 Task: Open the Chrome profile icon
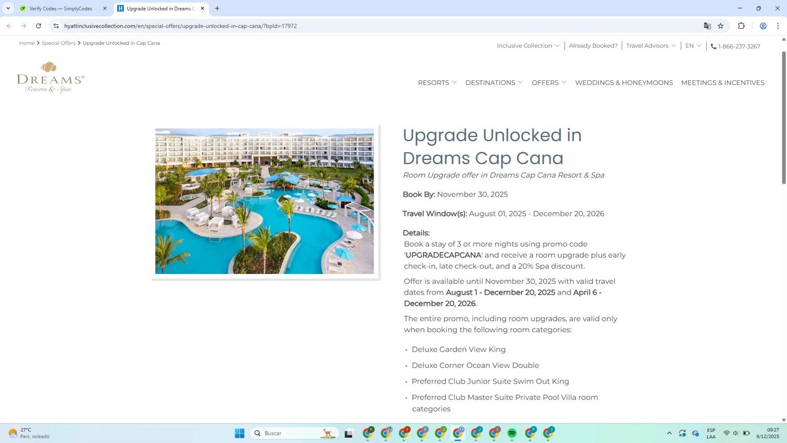763,26
